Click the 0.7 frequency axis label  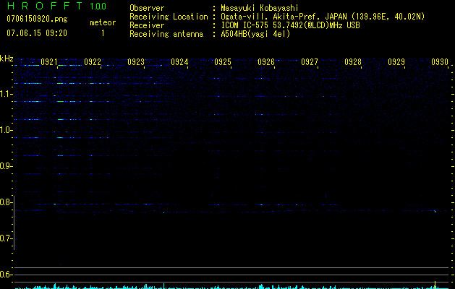point(5,238)
